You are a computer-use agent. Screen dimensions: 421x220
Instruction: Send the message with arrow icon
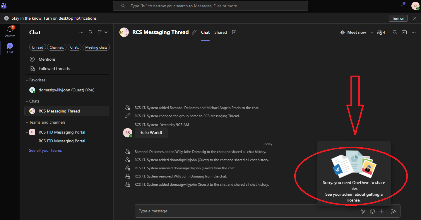pyautogui.click(x=394, y=211)
